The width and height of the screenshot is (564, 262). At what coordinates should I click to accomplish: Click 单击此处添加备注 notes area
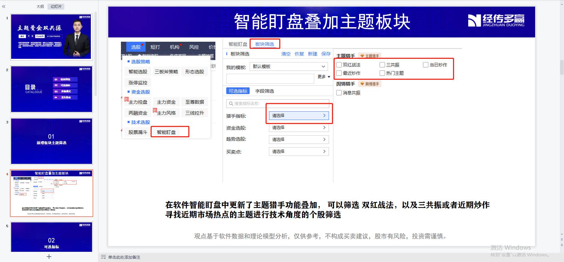click(124, 257)
